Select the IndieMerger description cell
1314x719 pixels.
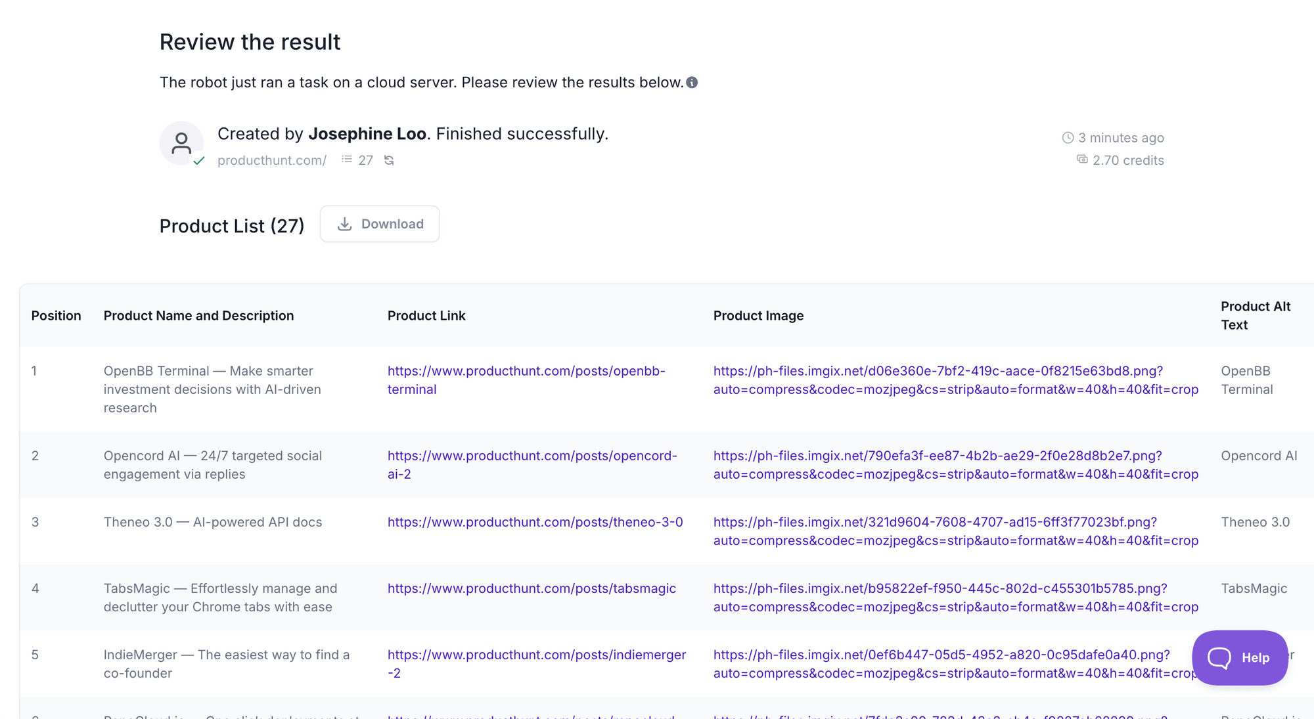[x=227, y=664]
